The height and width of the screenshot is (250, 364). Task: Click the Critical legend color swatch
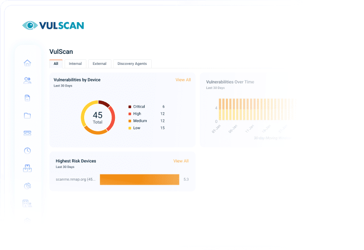click(130, 107)
